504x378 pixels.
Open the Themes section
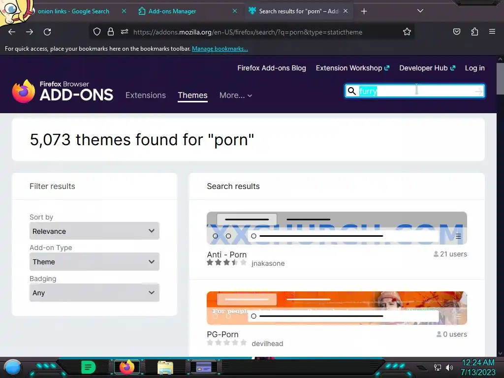(192, 95)
